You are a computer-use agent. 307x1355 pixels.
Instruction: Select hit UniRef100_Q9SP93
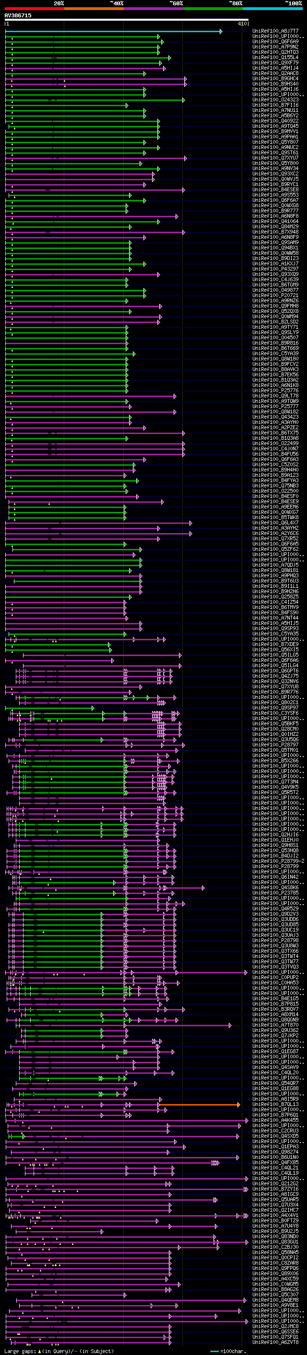point(275,628)
